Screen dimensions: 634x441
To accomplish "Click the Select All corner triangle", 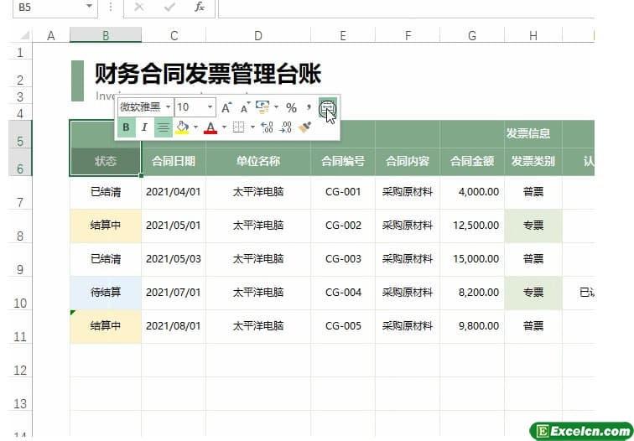I will (x=24, y=35).
